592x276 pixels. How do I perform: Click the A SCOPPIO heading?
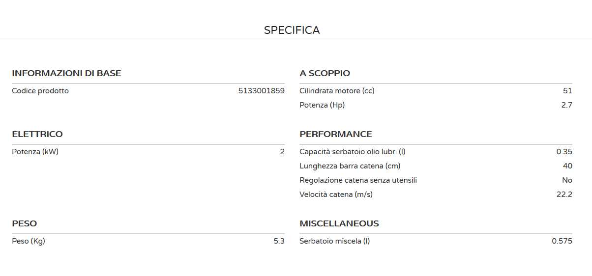click(325, 73)
